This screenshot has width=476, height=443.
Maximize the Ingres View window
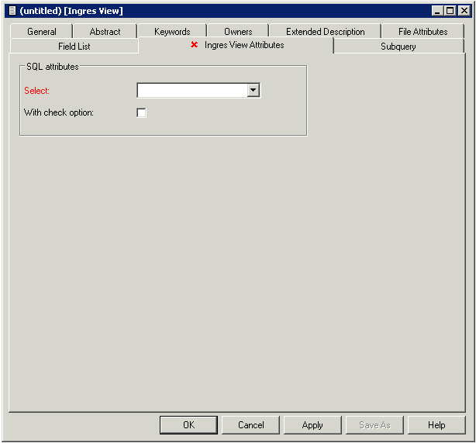[450, 11]
